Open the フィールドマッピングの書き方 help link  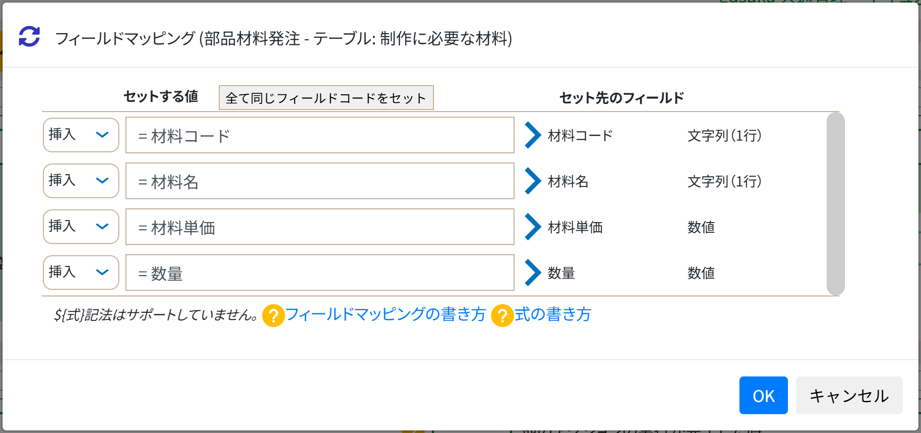tap(386, 314)
